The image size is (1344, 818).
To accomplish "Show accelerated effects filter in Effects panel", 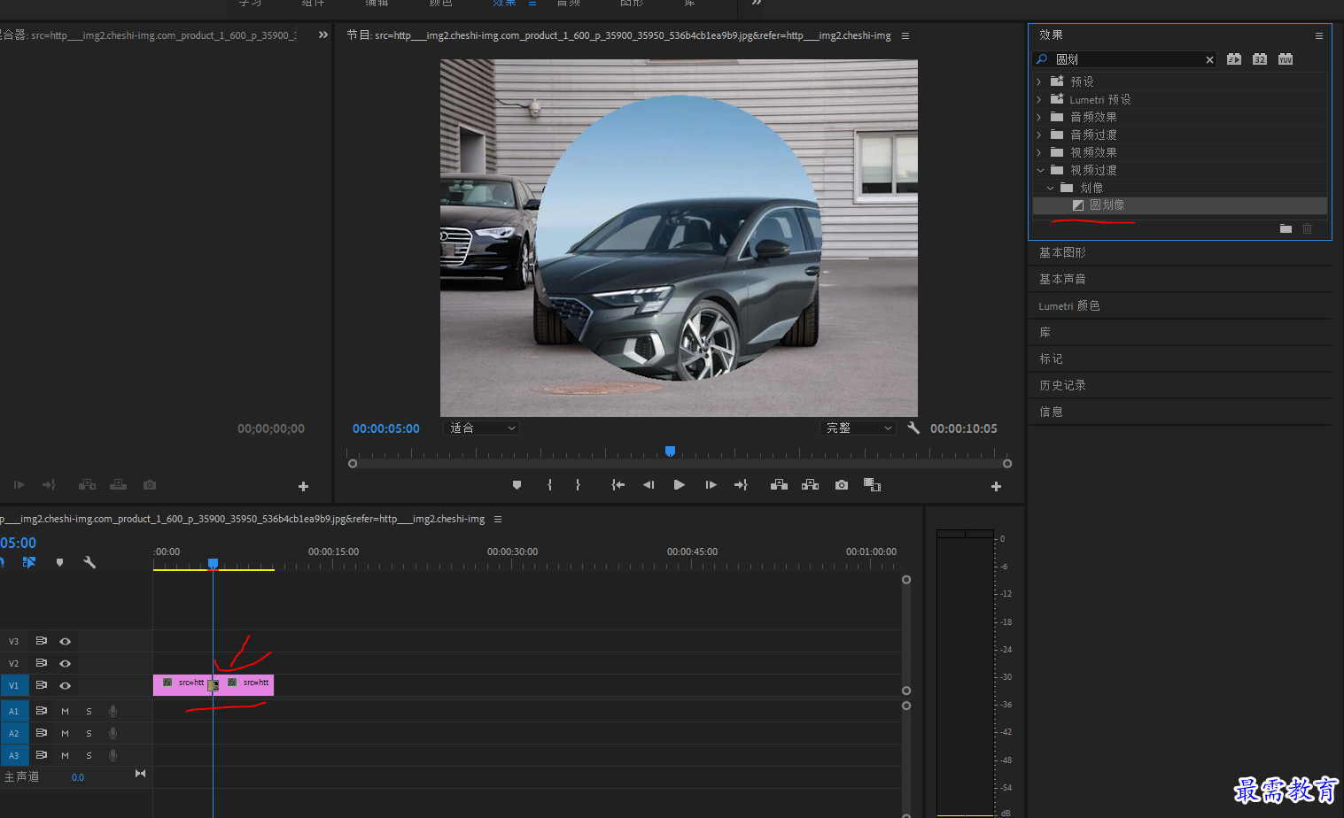I will coord(1234,59).
